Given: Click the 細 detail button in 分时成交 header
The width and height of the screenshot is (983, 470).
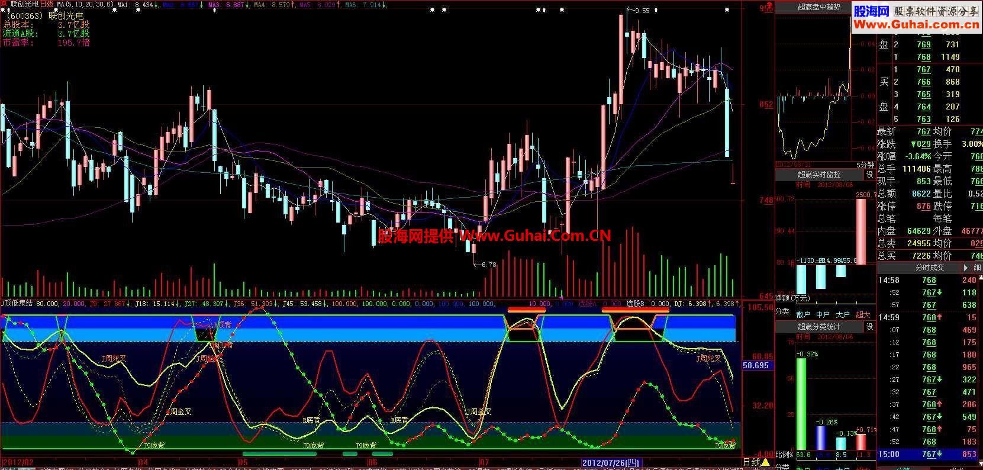Looking at the screenshot, I should (x=976, y=268).
